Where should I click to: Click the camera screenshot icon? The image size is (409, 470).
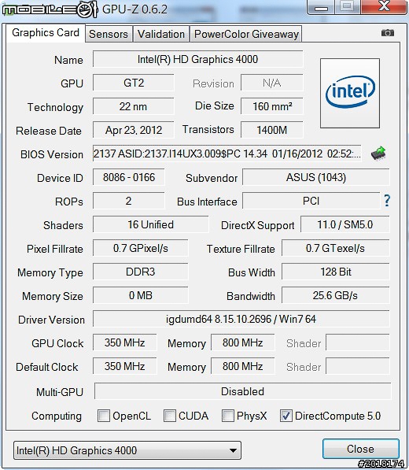tap(388, 33)
